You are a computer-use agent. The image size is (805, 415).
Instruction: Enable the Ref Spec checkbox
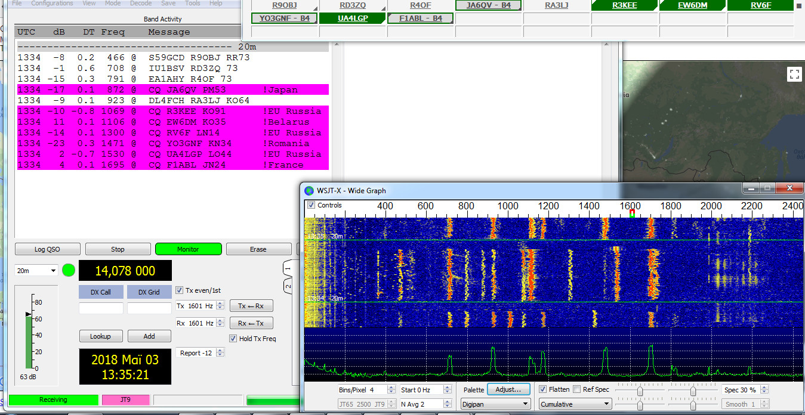tap(578, 389)
